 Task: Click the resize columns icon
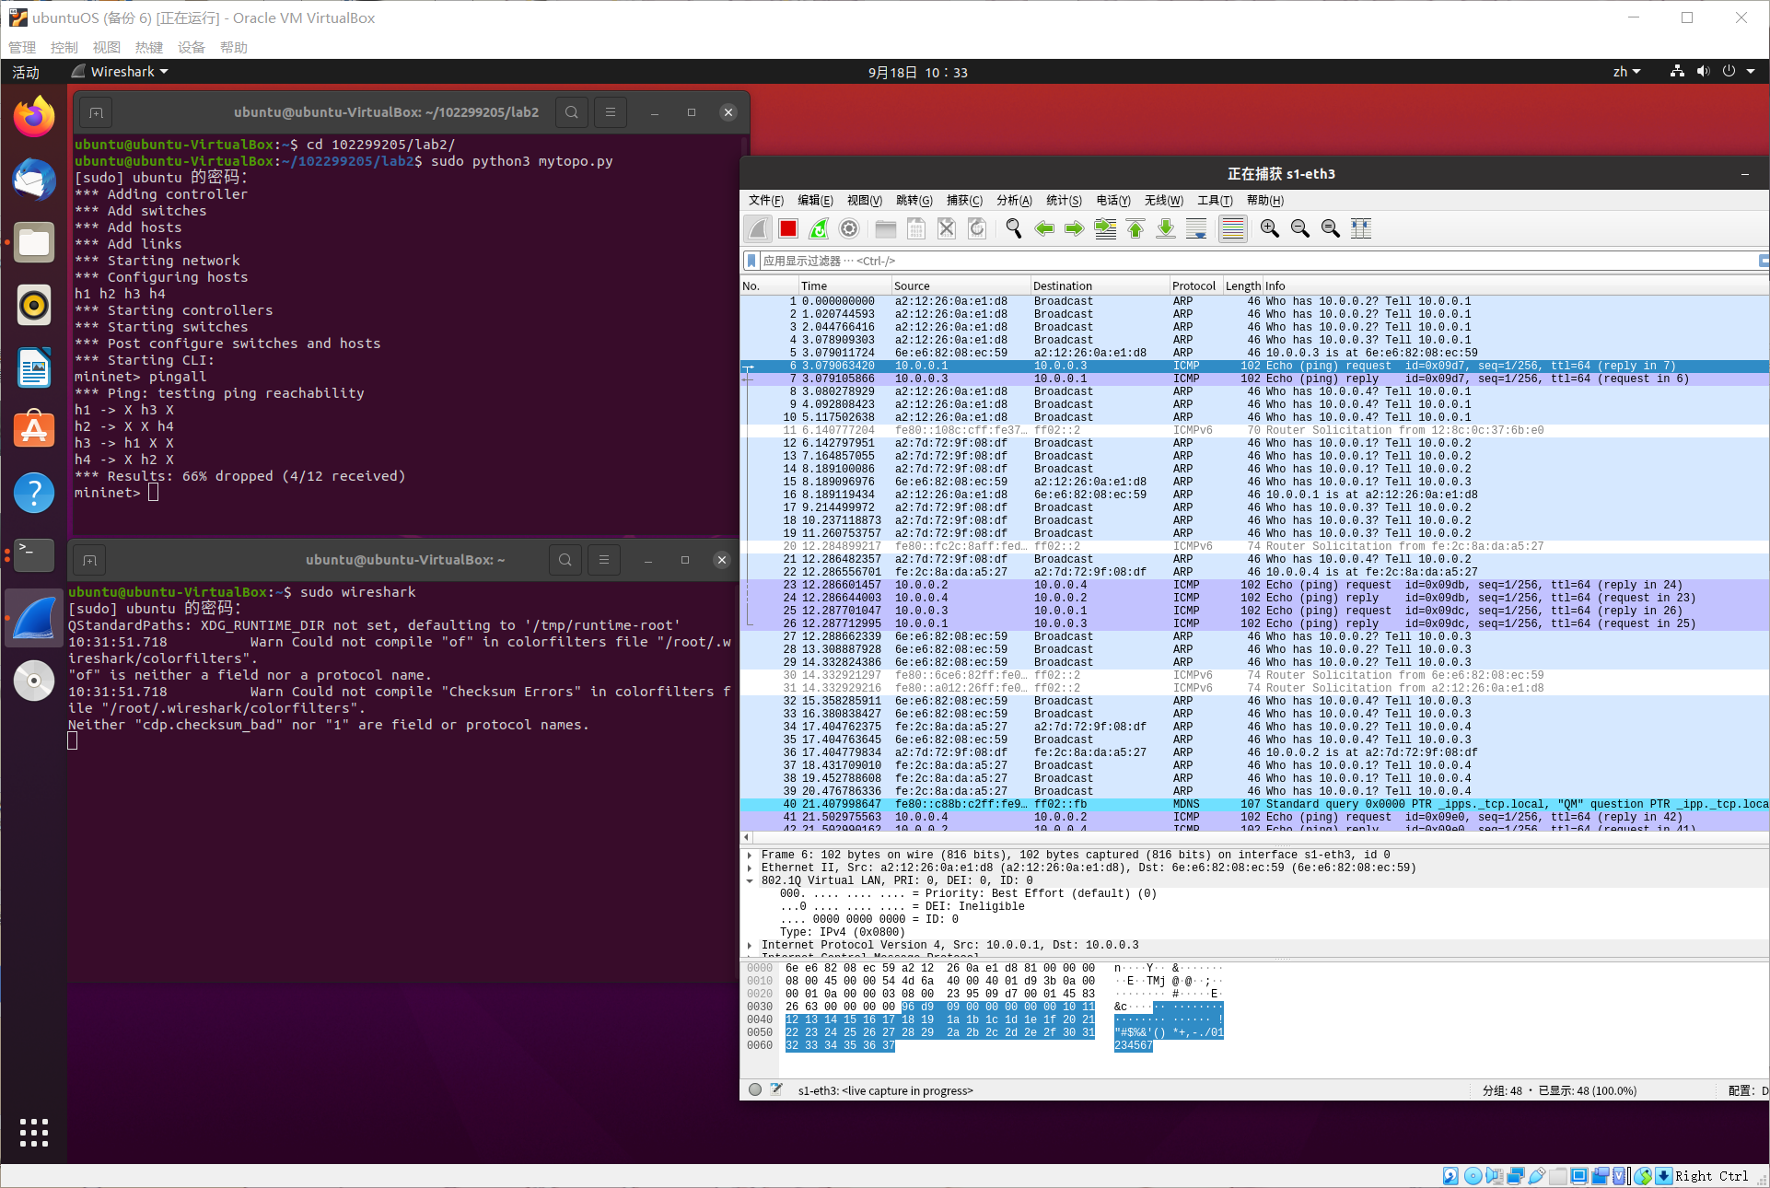point(1361,228)
